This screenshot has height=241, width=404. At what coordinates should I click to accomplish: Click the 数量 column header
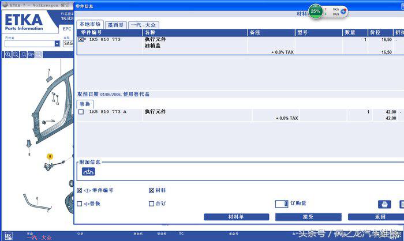coord(356,32)
